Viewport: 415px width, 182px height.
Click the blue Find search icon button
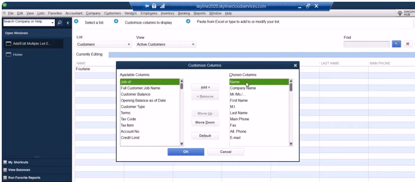(396, 44)
